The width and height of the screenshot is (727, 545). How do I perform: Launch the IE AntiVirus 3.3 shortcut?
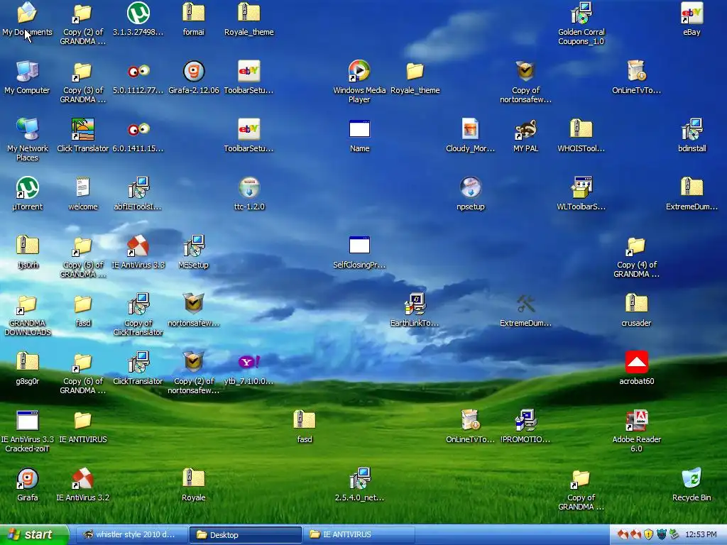click(x=138, y=252)
